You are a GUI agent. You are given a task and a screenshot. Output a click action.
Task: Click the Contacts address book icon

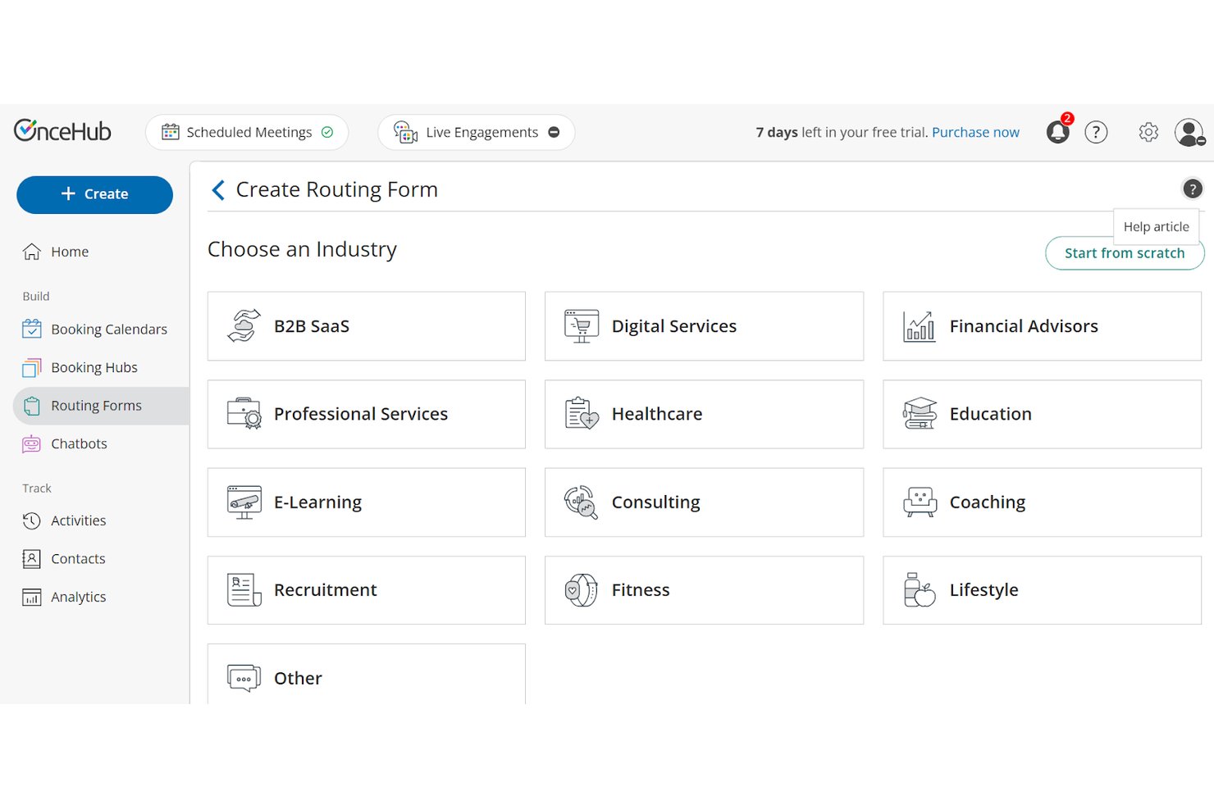pyautogui.click(x=32, y=559)
